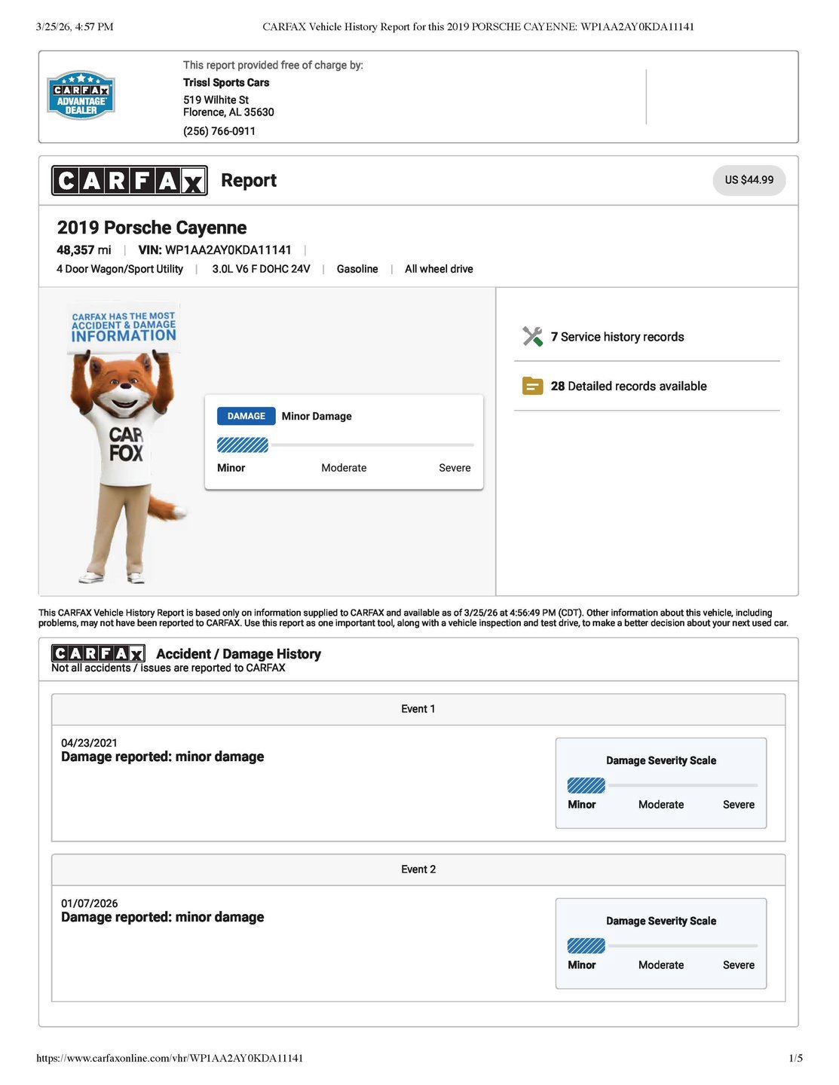
Task: Click the CARFAX Advantage Dealer badge
Action: coord(81,96)
